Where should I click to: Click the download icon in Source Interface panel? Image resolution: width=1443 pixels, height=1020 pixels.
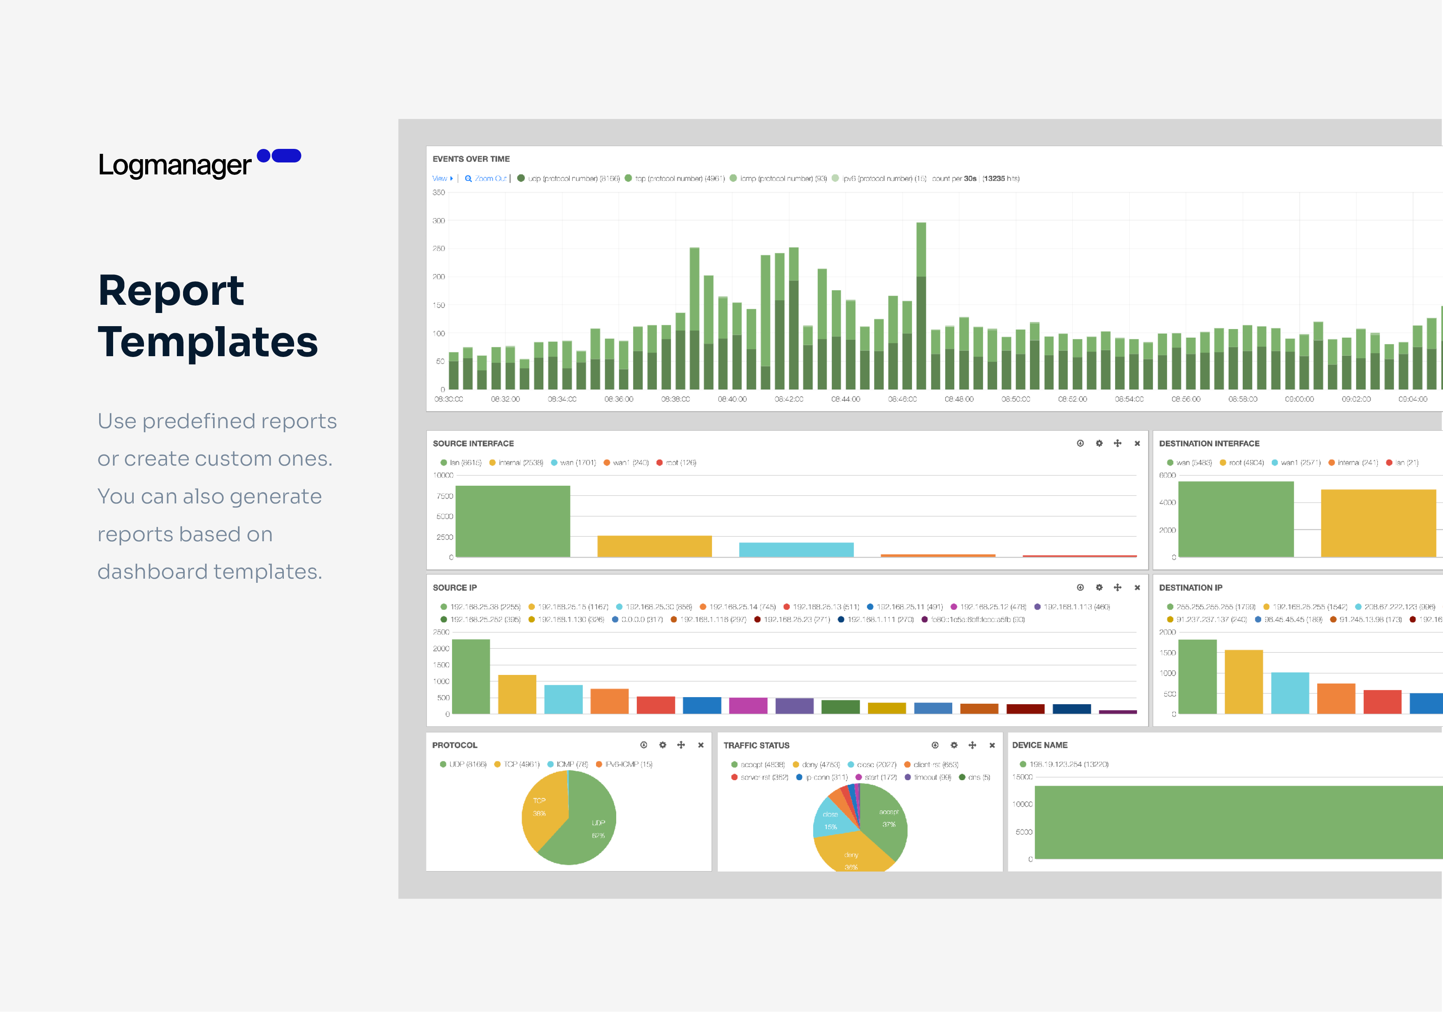click(1080, 443)
